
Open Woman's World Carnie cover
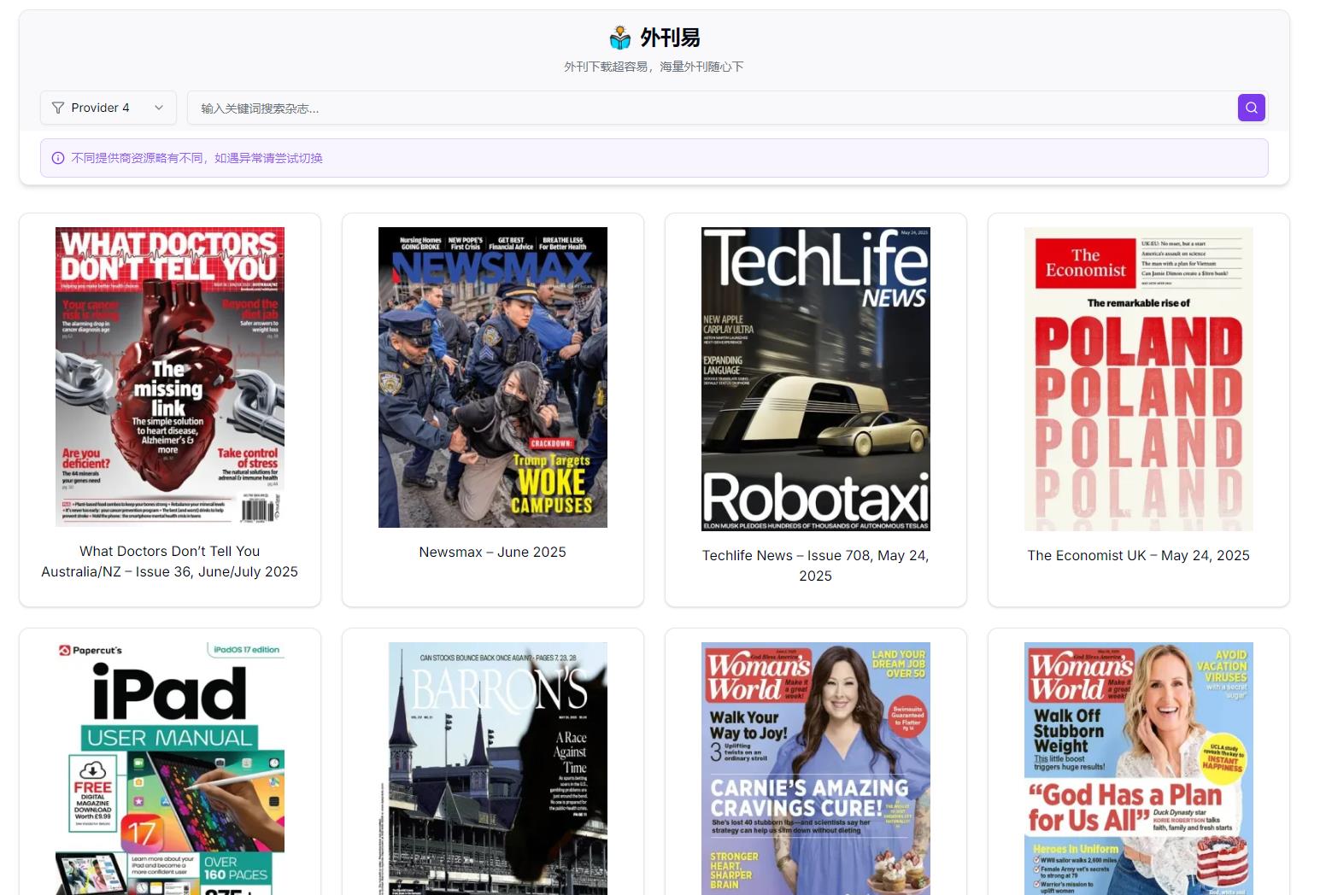[x=815, y=769]
